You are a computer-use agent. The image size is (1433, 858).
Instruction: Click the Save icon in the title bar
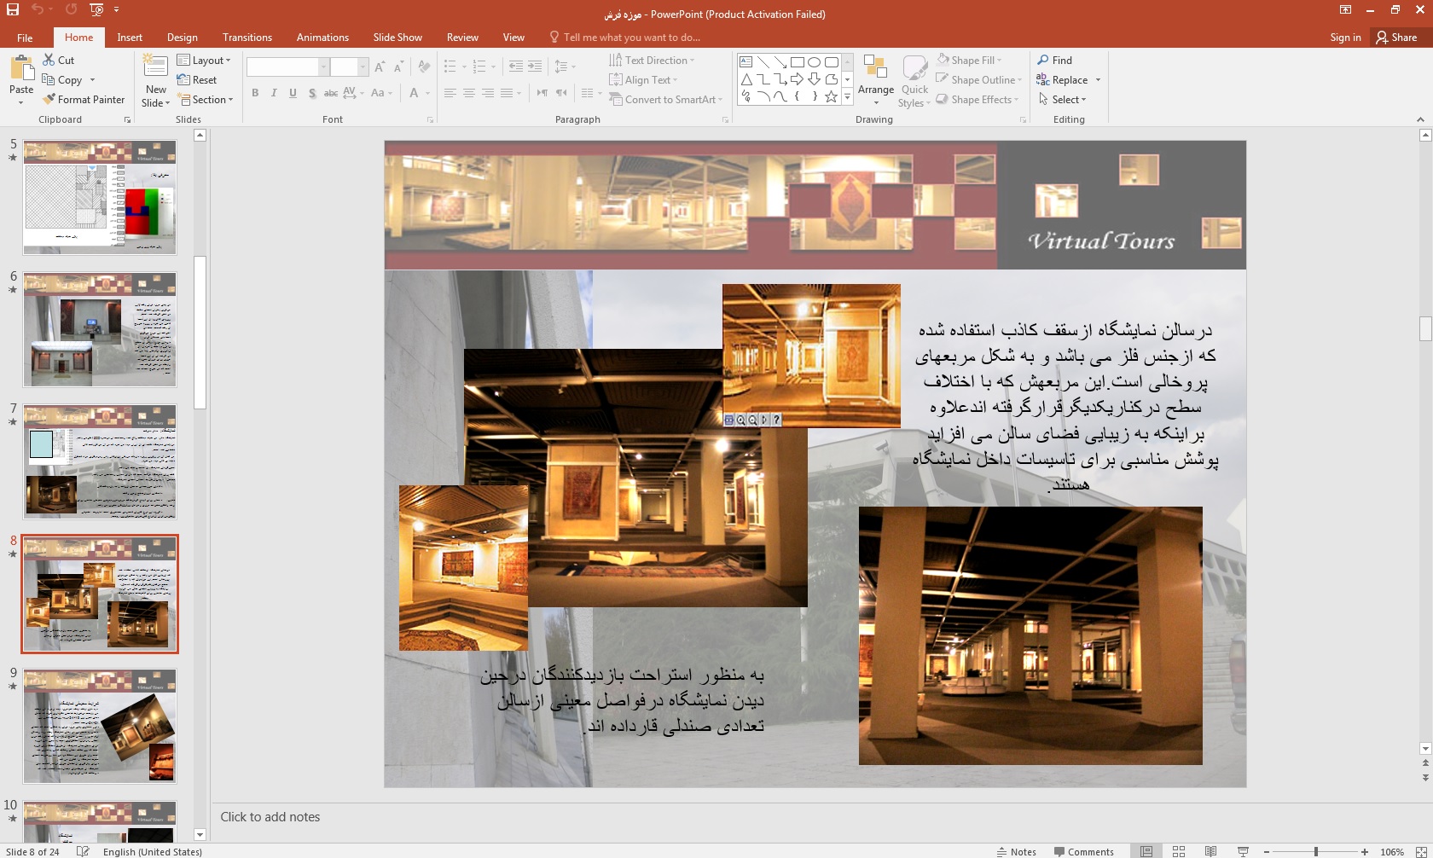13,9
